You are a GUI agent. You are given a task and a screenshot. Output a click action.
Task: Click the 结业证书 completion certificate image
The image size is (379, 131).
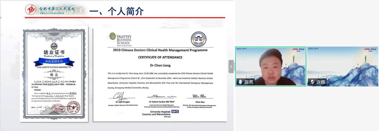pyautogui.click(x=54, y=74)
